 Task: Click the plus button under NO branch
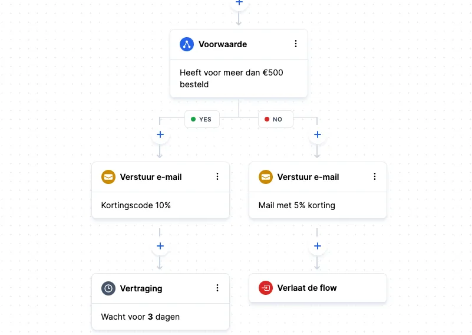pos(317,134)
